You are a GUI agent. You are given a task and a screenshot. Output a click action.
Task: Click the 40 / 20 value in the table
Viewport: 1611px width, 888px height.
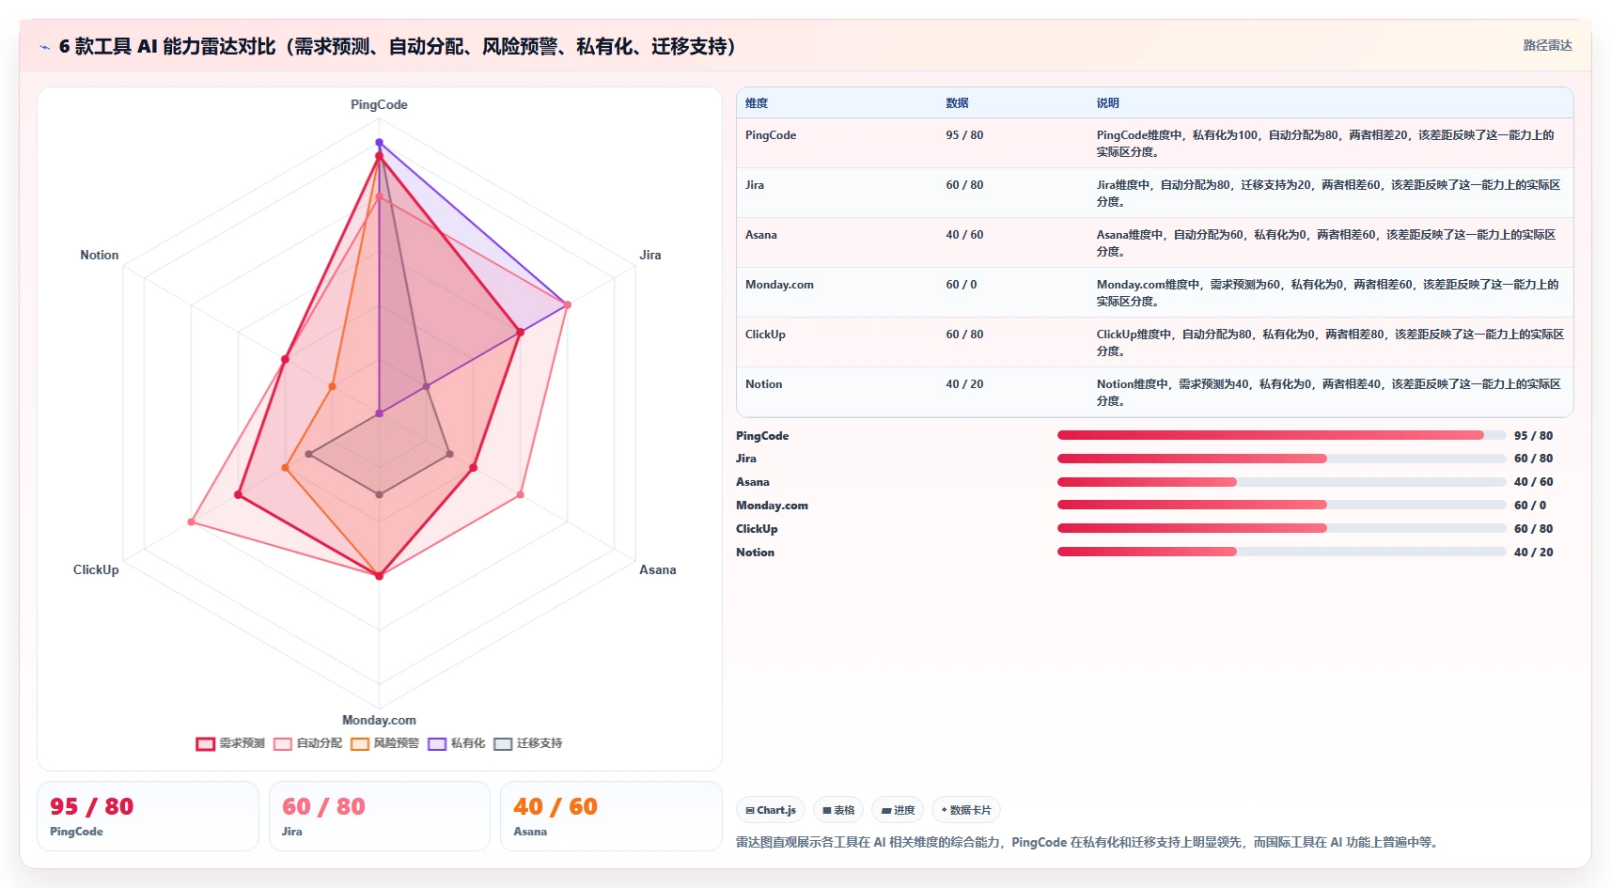(964, 384)
